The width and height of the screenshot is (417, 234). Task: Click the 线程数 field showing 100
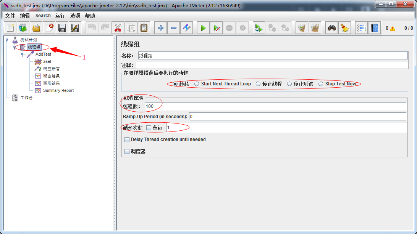[275, 106]
